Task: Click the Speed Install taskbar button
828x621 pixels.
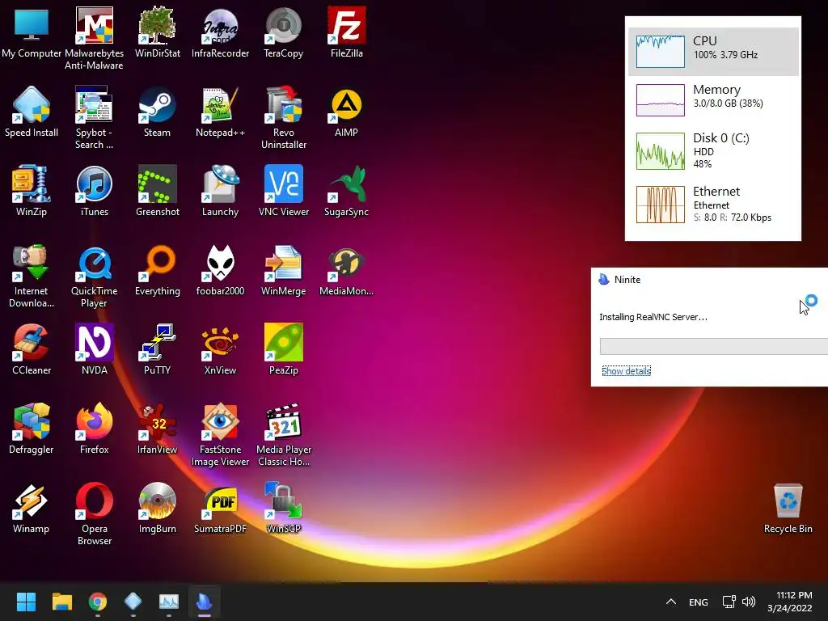Action: 133,602
